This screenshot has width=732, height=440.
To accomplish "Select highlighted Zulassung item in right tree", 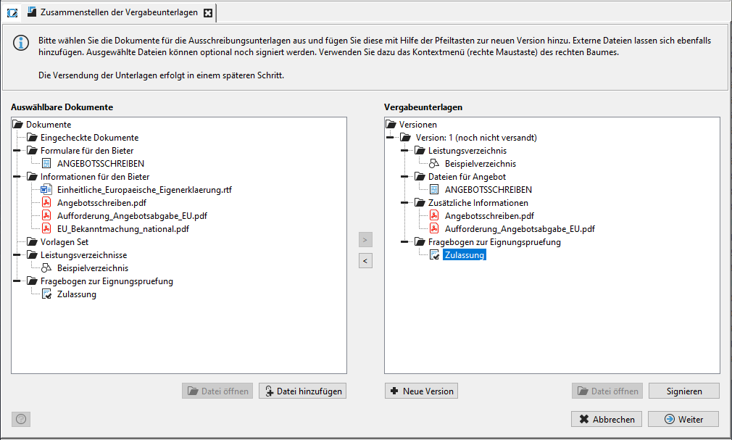I will [x=465, y=255].
